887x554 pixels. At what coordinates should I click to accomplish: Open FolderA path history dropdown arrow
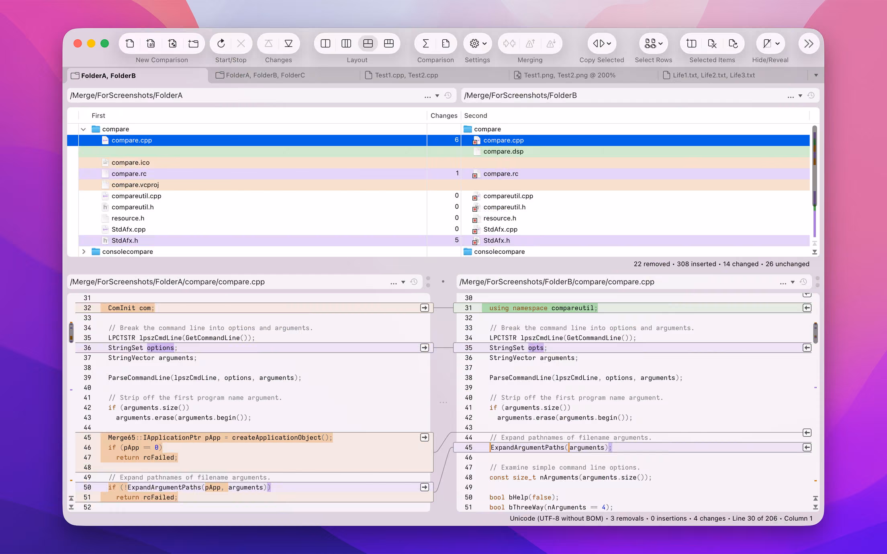tap(437, 96)
